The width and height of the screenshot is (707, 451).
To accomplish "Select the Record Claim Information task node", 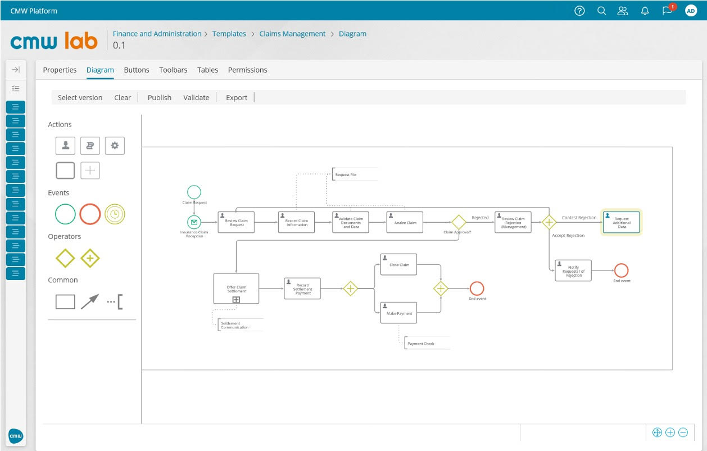I will coord(296,222).
